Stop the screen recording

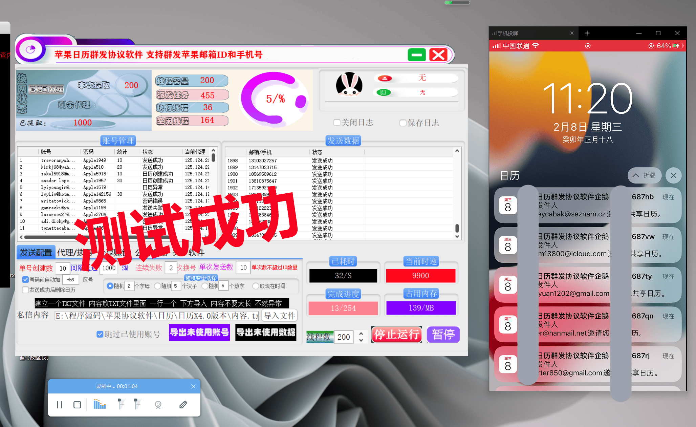coord(77,405)
